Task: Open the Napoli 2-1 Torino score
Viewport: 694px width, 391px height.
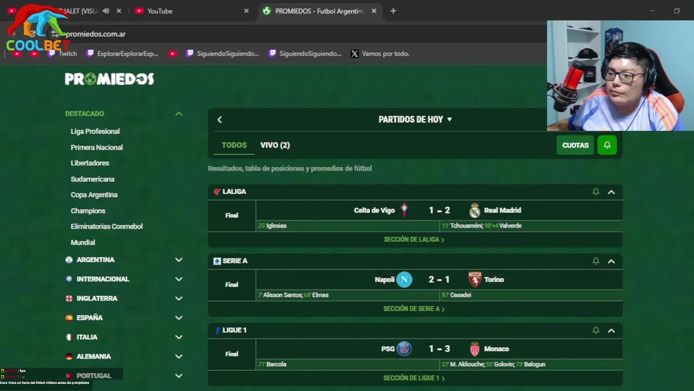Action: 439,280
